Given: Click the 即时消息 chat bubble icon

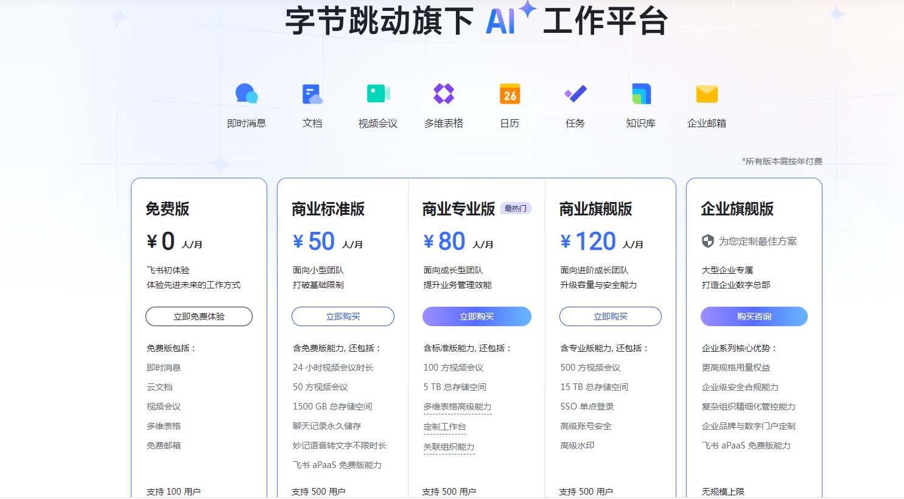Looking at the screenshot, I should pyautogui.click(x=247, y=94).
